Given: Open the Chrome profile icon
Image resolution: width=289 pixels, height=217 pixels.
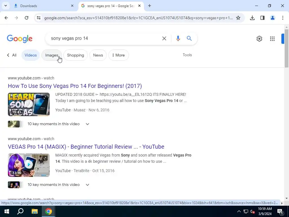Looking at the screenshot, I should [273, 18].
